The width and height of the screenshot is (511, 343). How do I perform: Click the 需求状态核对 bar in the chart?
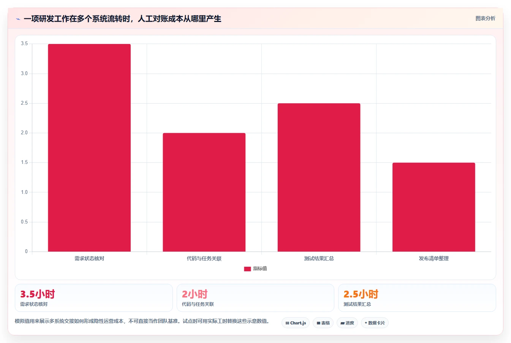tap(89, 148)
